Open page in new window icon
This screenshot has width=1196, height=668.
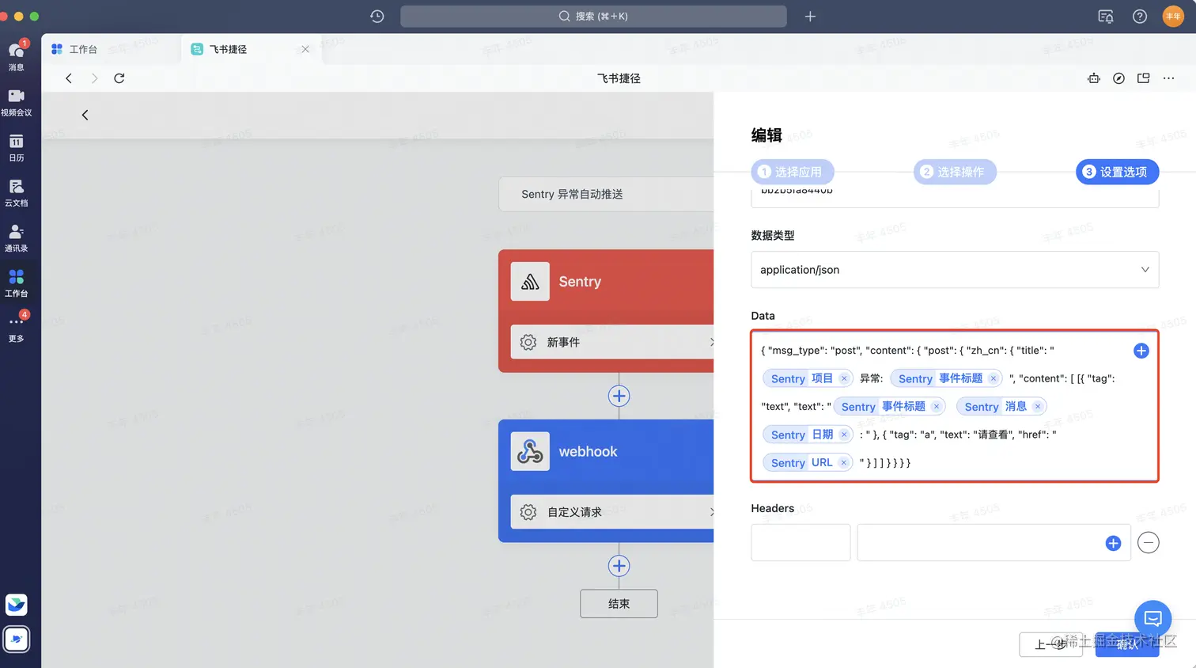(x=1143, y=78)
